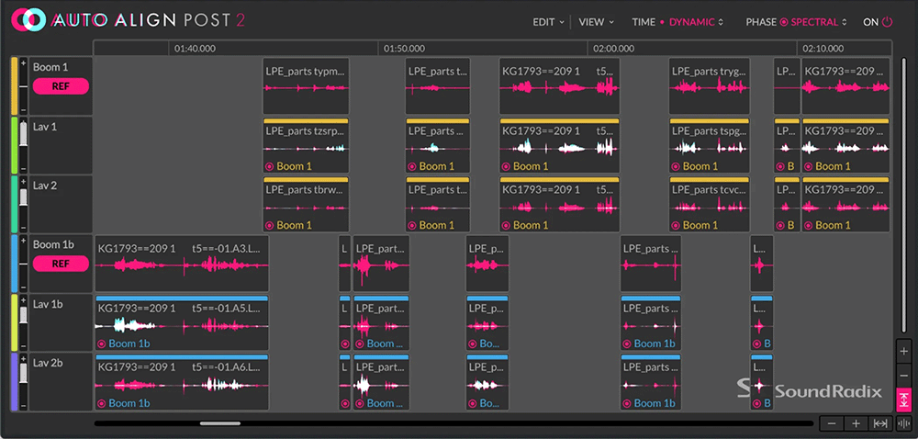This screenshot has width=918, height=439.
Task: Click the horizontal zoom out minus button
Action: (x=832, y=422)
